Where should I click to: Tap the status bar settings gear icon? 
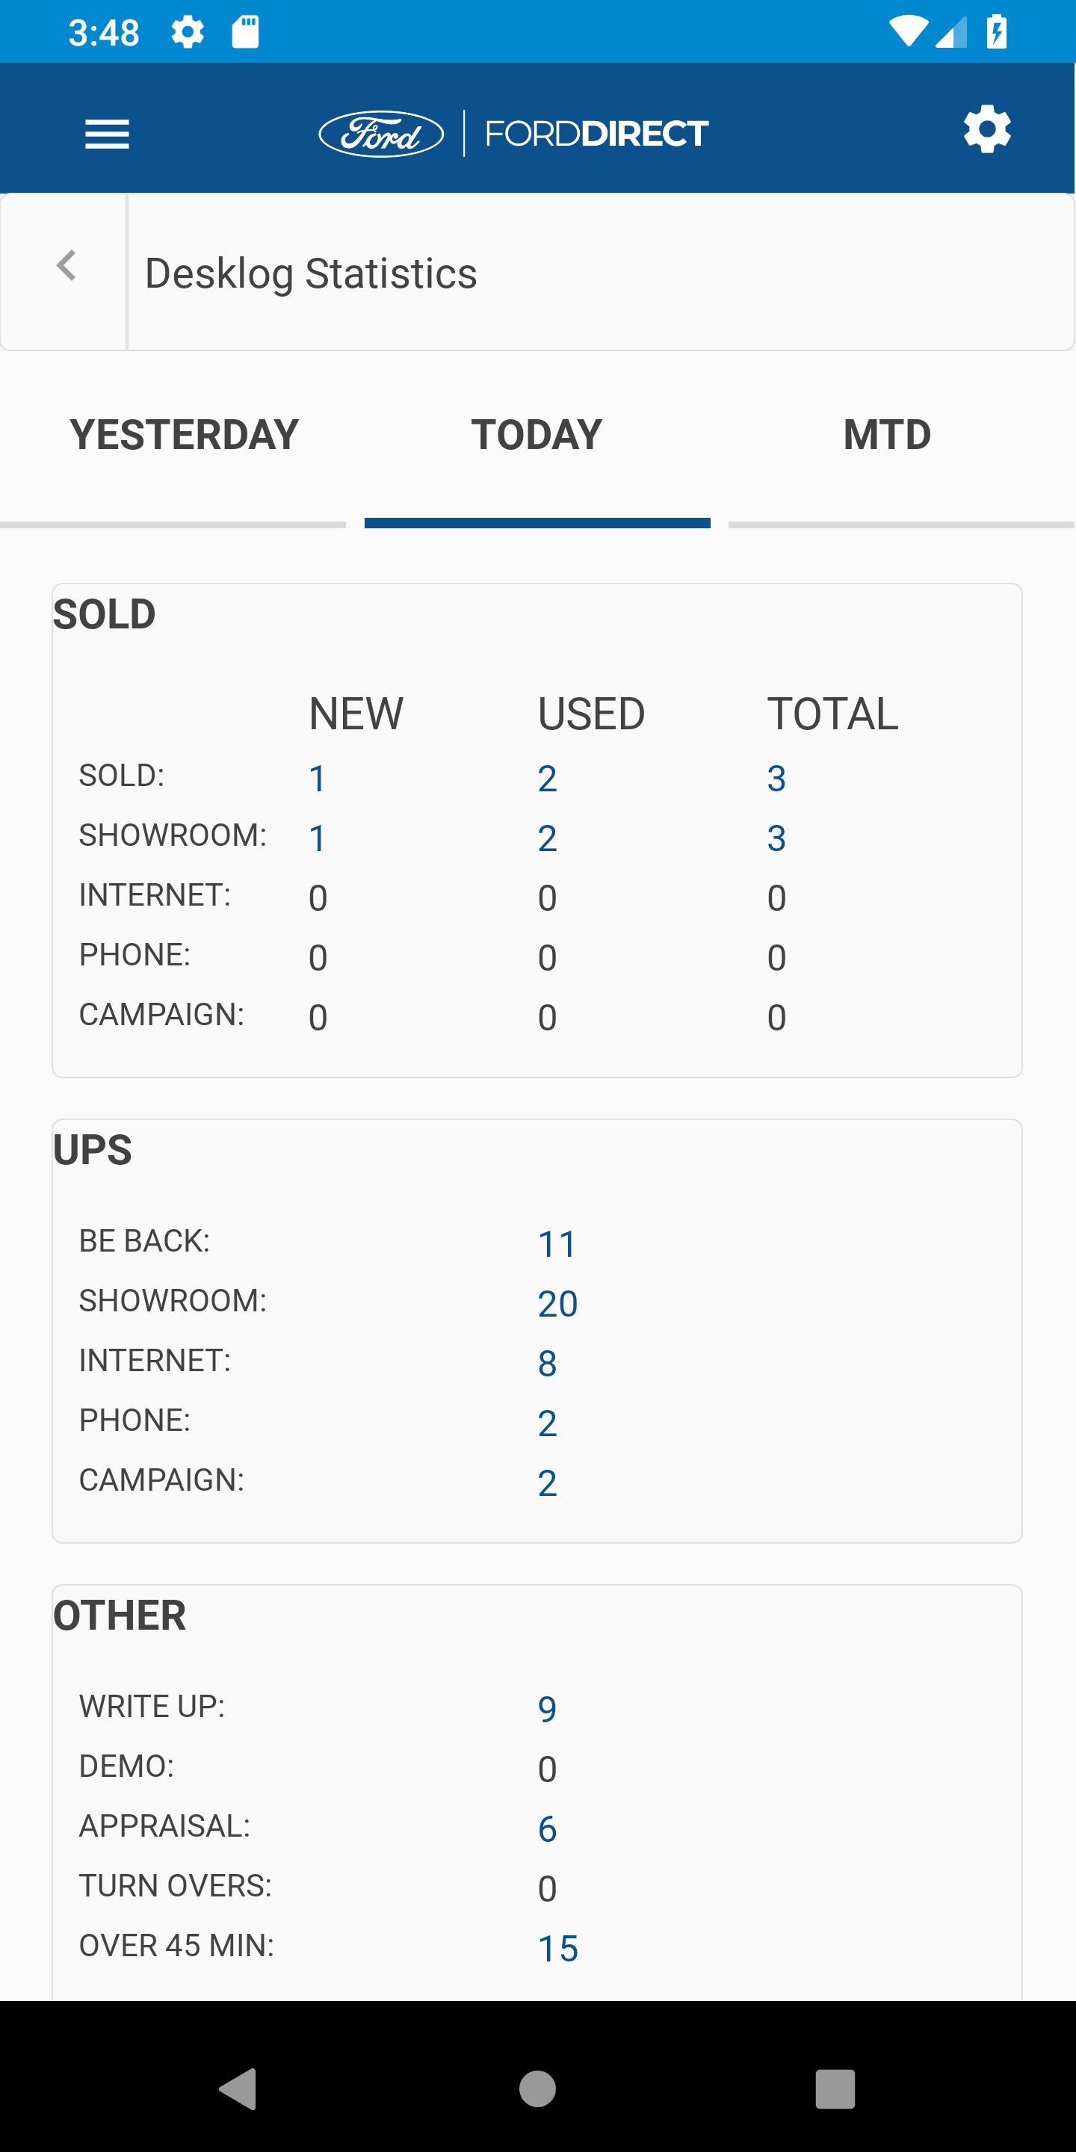pyautogui.click(x=187, y=33)
